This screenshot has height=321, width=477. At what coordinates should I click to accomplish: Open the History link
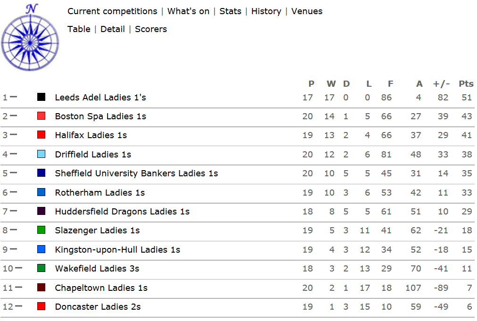click(x=266, y=11)
